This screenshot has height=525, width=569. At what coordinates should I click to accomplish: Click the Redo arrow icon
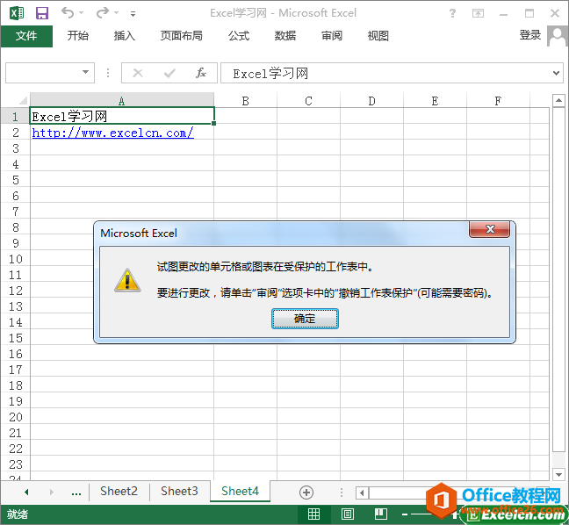coord(103,13)
